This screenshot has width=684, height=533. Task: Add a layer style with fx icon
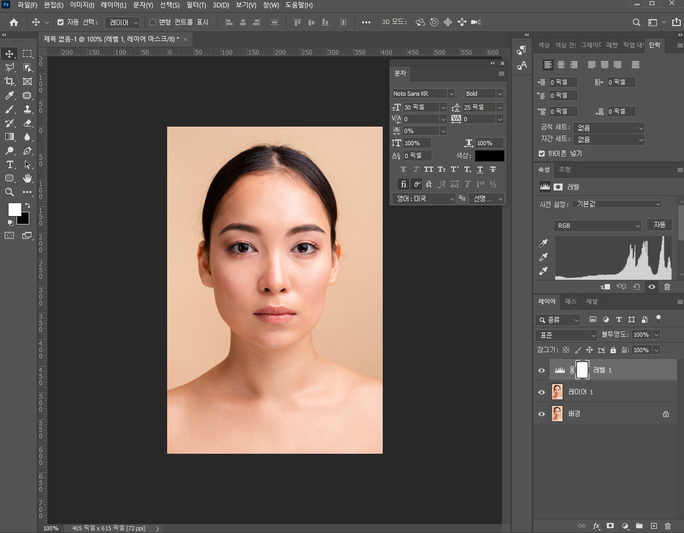[x=596, y=526]
